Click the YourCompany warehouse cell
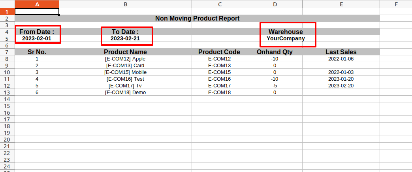 tap(286, 38)
